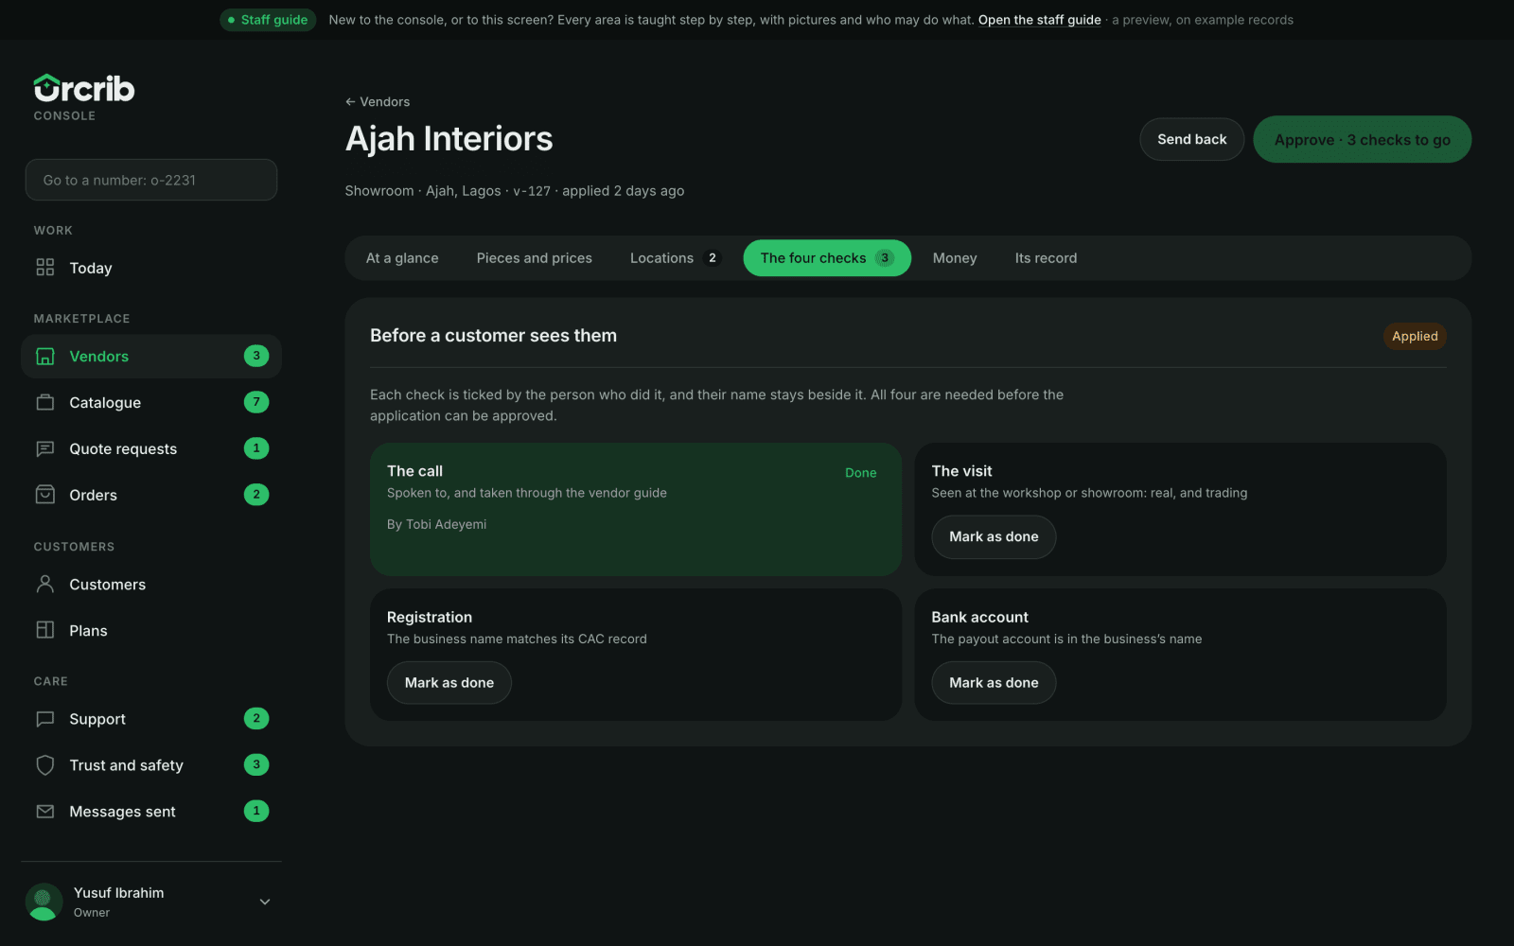Click the Trust and safety shield icon
Image resolution: width=1514 pixels, height=946 pixels.
click(x=44, y=765)
